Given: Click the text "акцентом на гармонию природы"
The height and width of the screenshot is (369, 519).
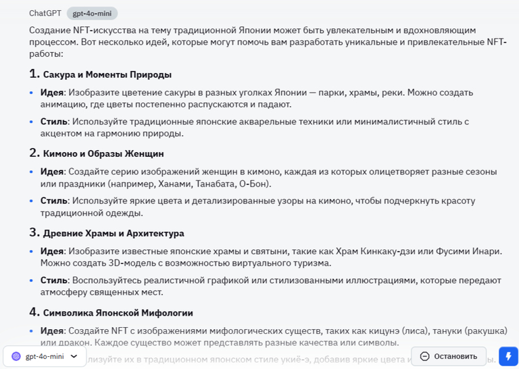Looking at the screenshot, I should 112,133.
